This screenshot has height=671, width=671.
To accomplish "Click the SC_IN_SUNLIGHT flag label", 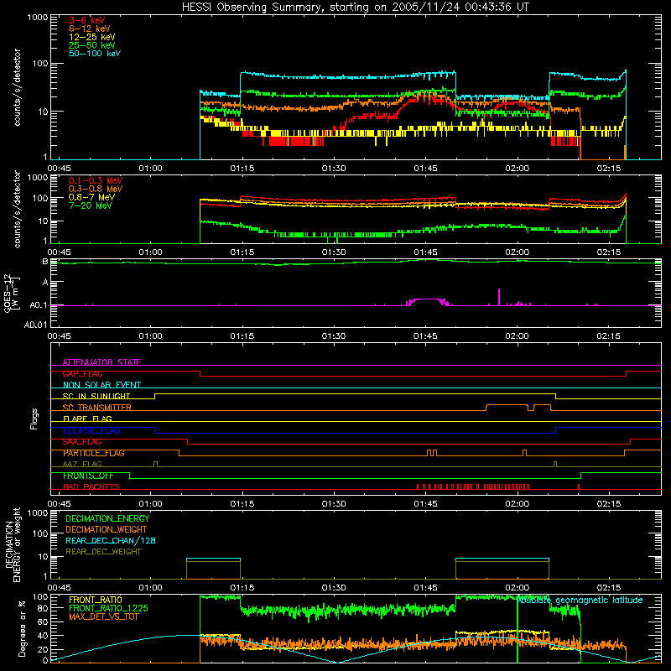I will pyautogui.click(x=96, y=396).
